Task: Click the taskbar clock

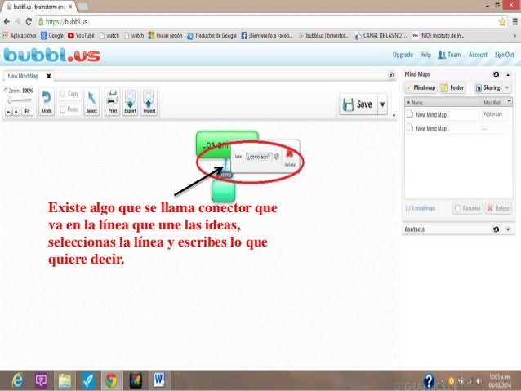Action: click(500, 381)
